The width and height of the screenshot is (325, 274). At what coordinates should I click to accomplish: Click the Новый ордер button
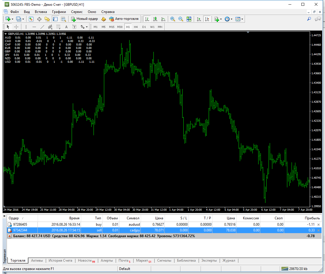(84, 19)
